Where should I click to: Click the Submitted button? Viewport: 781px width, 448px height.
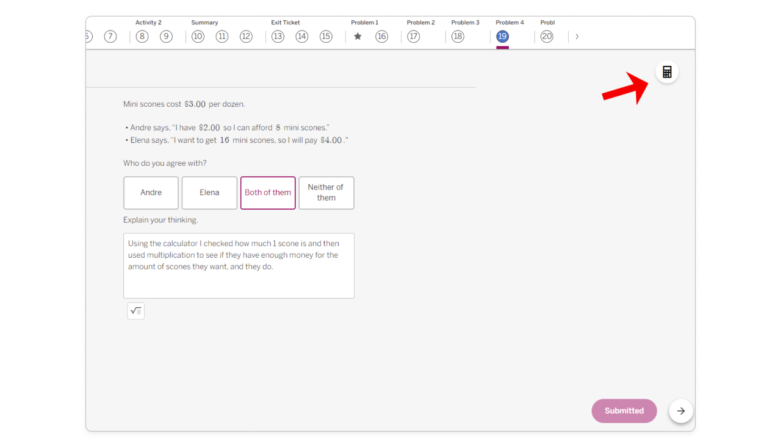coord(624,411)
